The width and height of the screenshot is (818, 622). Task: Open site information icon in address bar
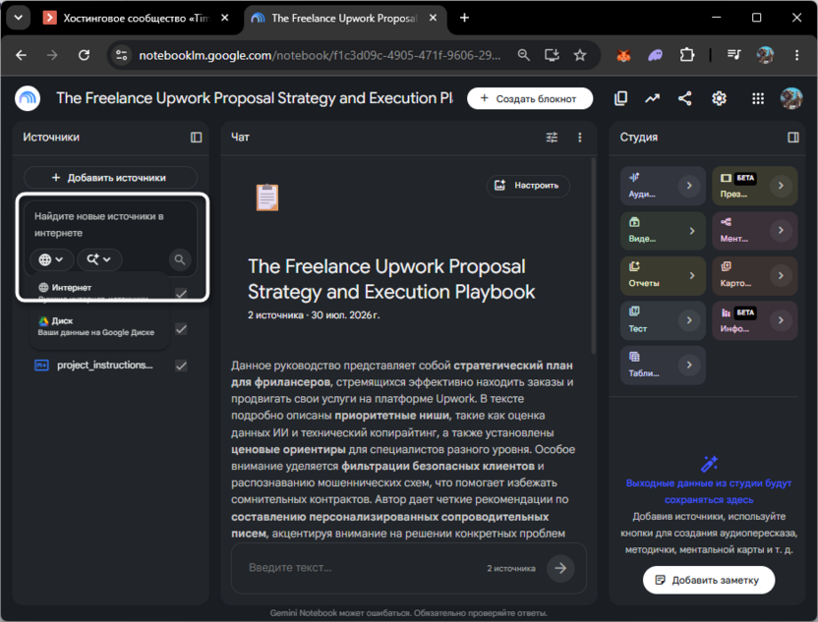tap(122, 55)
